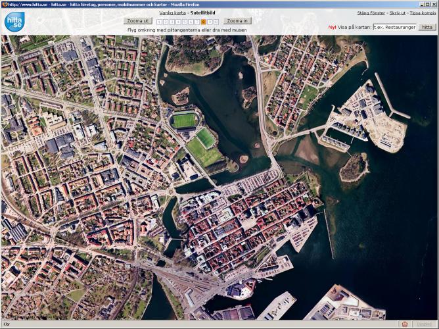Click the status bar security icon
Screen dimensions: 439x329
[404, 324]
